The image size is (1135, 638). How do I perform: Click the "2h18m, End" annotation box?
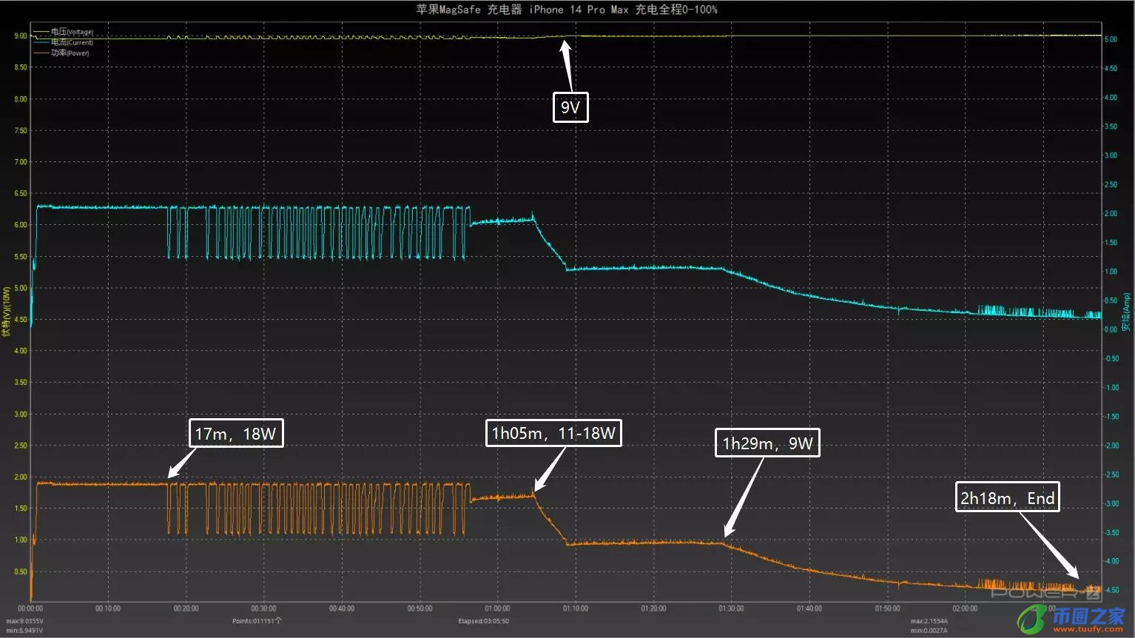(1007, 498)
